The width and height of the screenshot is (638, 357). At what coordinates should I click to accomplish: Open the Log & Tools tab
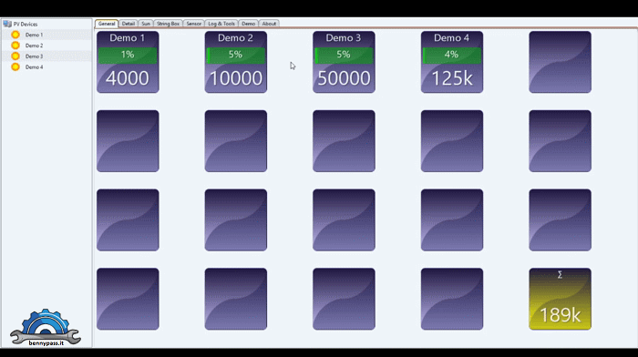click(221, 24)
